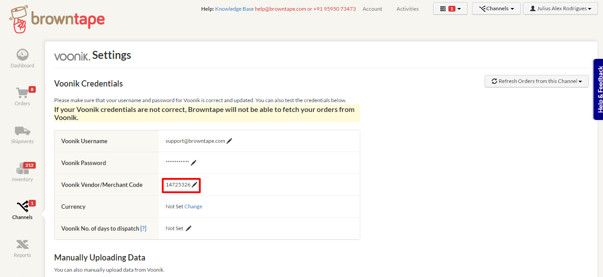603x277 pixels.
Task: Click the [?] help link for dispatch days
Action: (143, 228)
